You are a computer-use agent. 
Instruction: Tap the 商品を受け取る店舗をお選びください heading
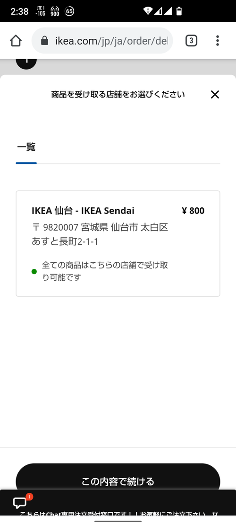pyautogui.click(x=118, y=95)
